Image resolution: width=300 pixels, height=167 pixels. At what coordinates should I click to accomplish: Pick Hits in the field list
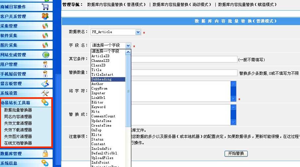pos(108,111)
